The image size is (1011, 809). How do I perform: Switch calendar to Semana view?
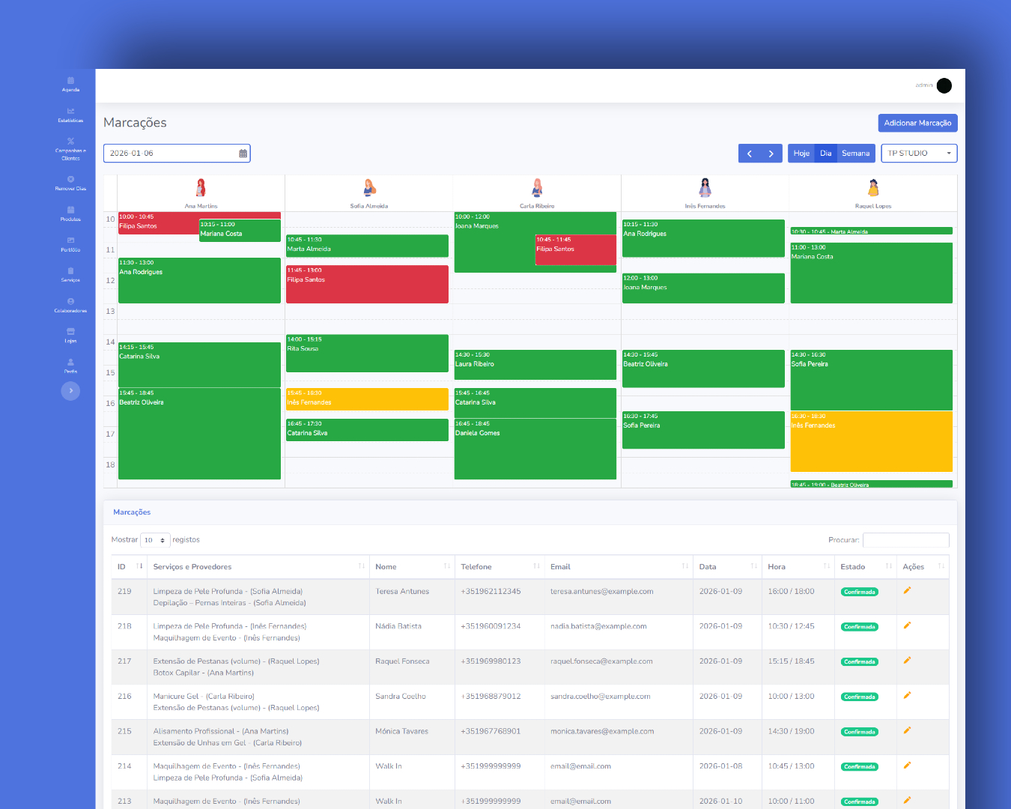855,154
